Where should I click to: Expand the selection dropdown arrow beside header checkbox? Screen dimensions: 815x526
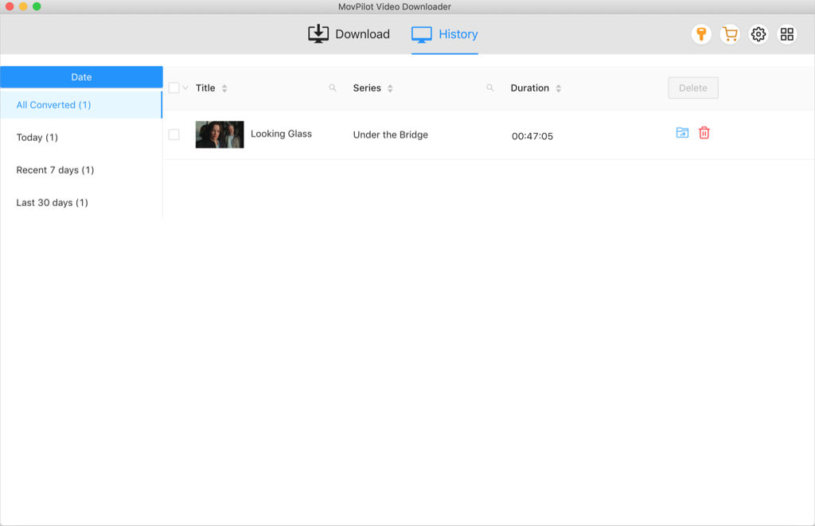click(x=185, y=88)
